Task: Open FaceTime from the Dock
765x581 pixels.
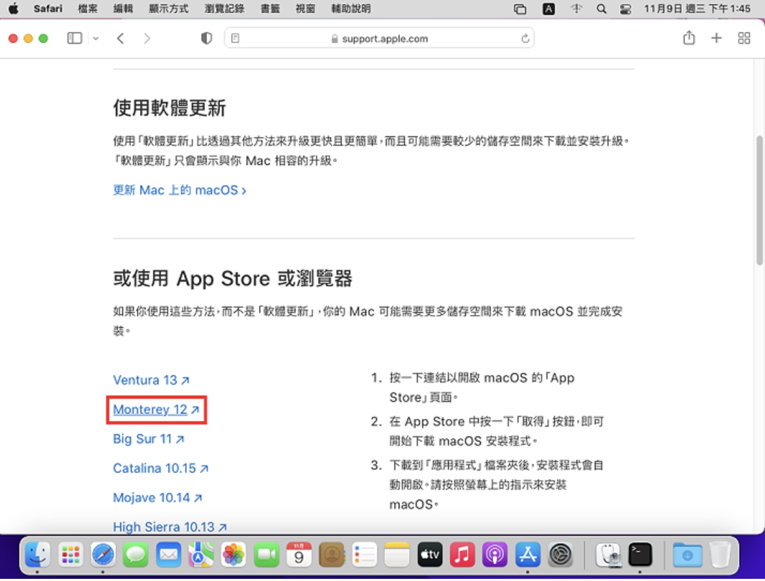Action: 266,555
